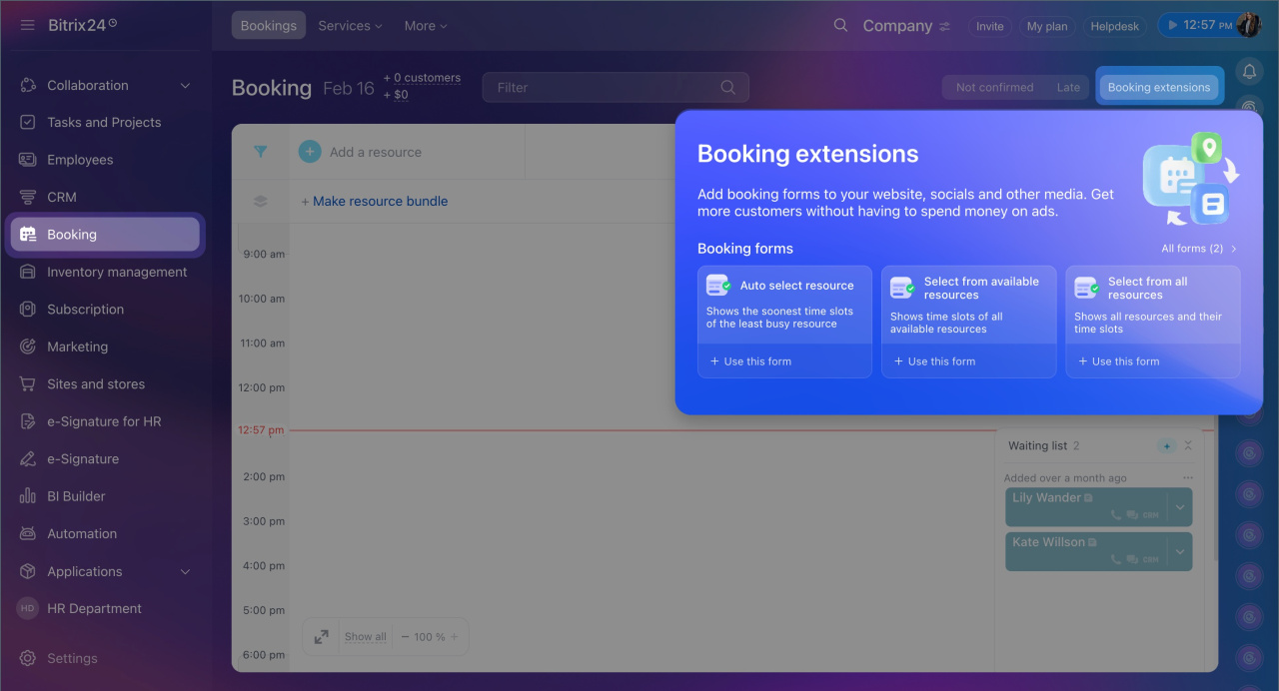Select Inventory management in the sidebar
The width and height of the screenshot is (1279, 691).
[117, 272]
